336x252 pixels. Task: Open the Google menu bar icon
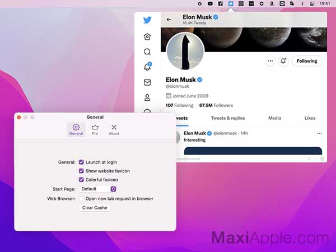tap(200, 4)
